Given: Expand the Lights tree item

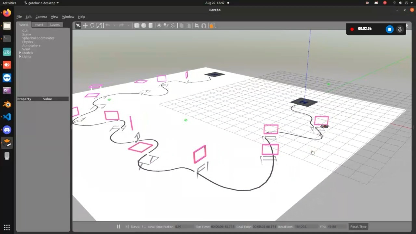Looking at the screenshot, I should [20, 56].
